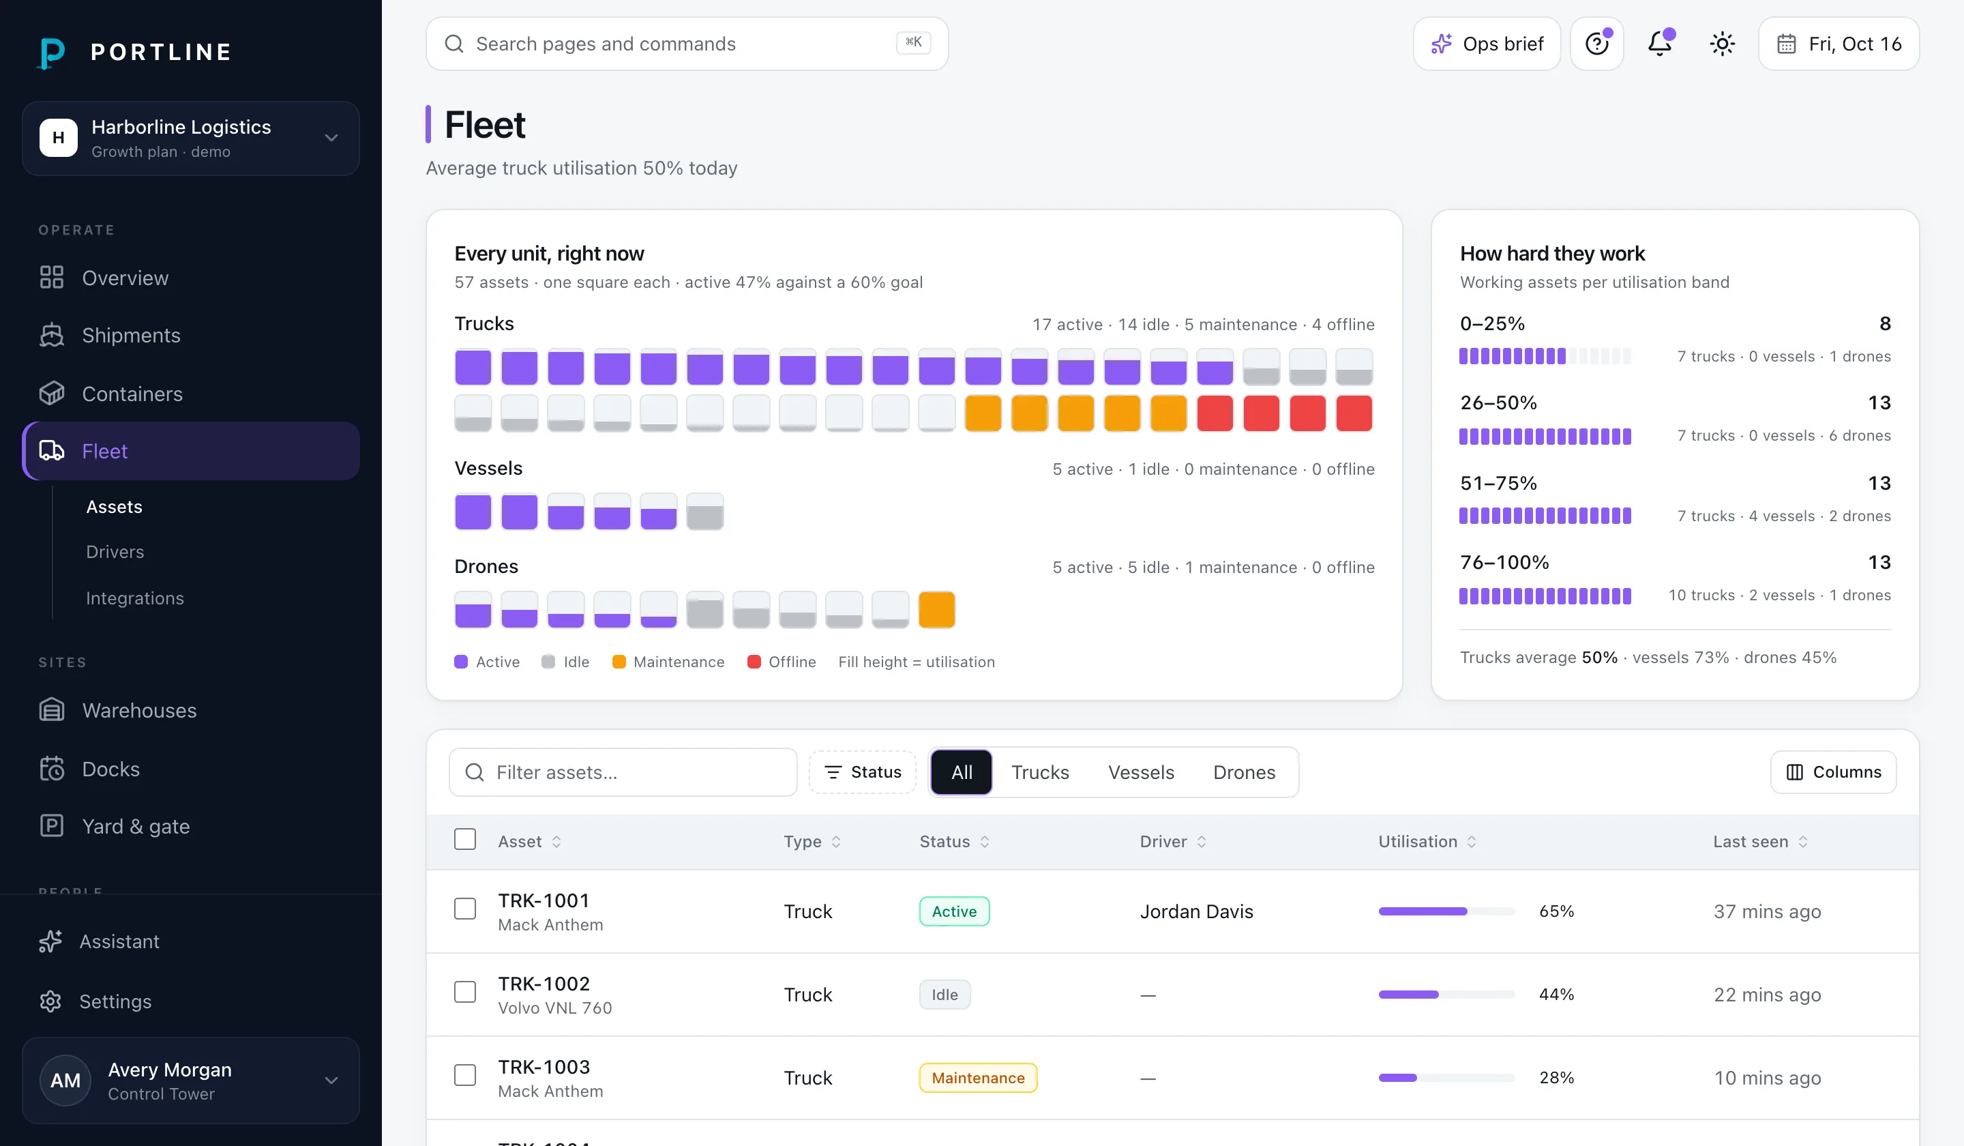
Task: Open the Columns chooser button
Action: (1833, 772)
